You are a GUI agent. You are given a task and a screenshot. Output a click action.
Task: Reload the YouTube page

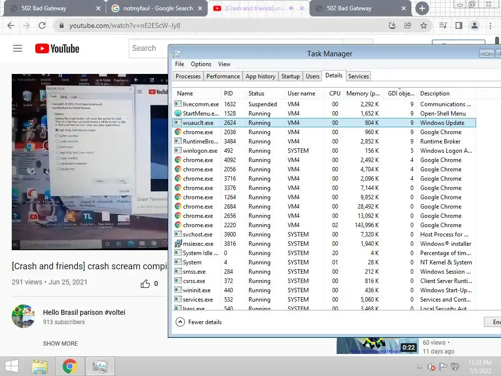(42, 25)
